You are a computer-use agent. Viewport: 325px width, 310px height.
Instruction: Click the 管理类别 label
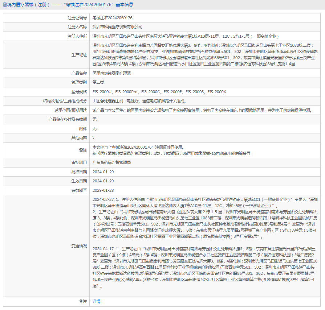pos(79,82)
